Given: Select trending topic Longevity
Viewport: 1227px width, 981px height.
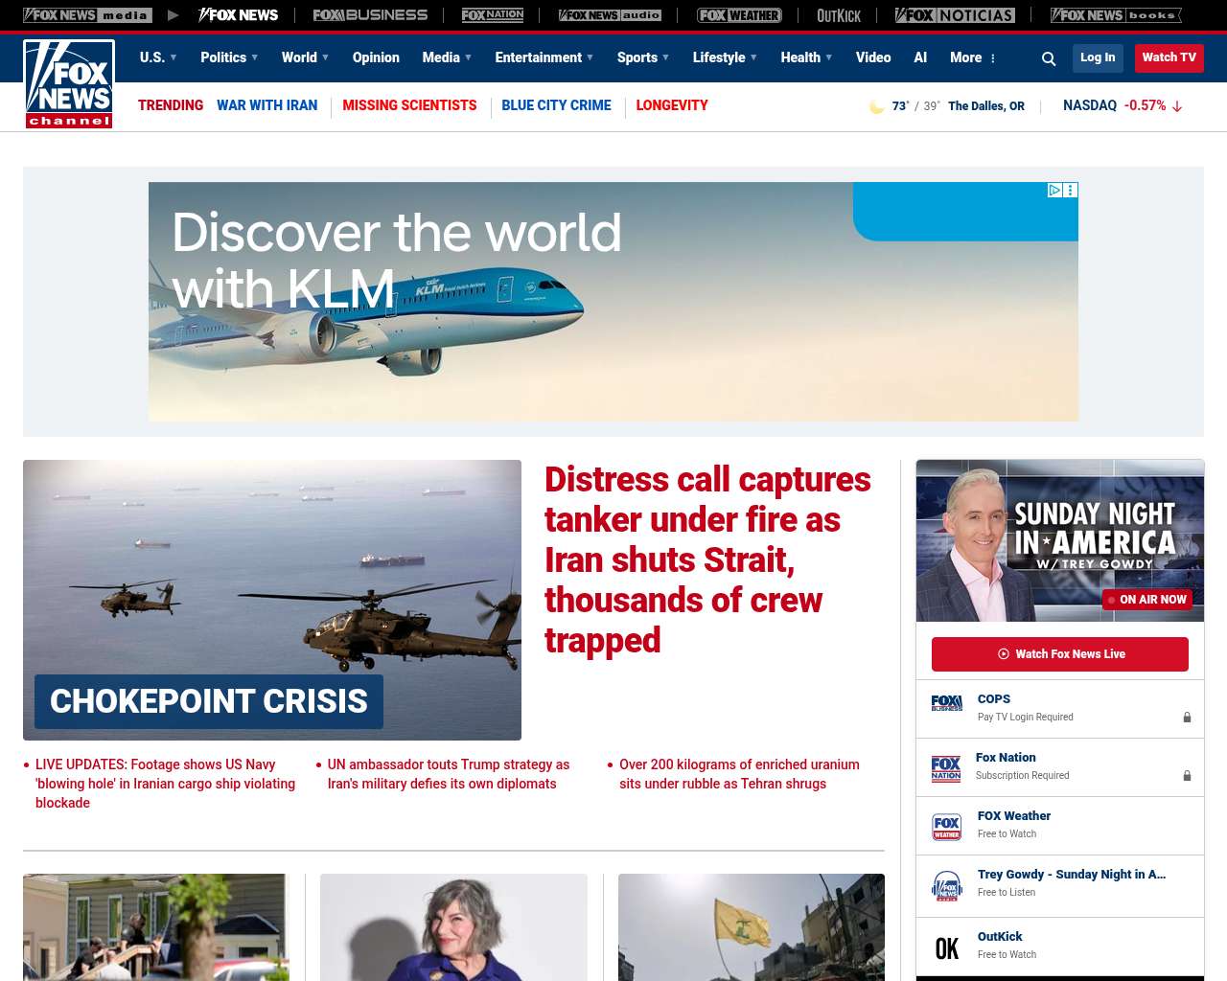Looking at the screenshot, I should click(x=672, y=105).
